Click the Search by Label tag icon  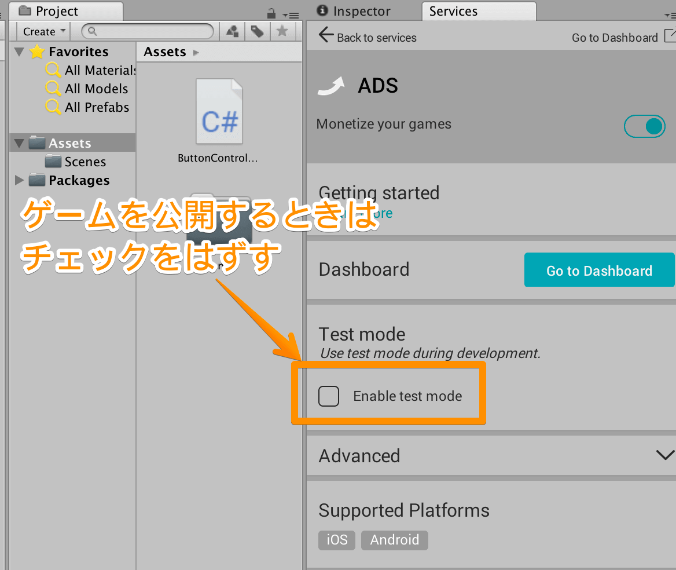pyautogui.click(x=258, y=31)
